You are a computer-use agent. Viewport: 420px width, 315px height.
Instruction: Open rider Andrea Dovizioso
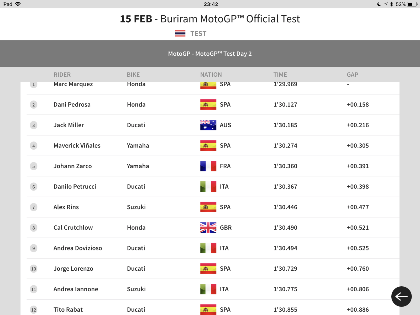point(78,248)
